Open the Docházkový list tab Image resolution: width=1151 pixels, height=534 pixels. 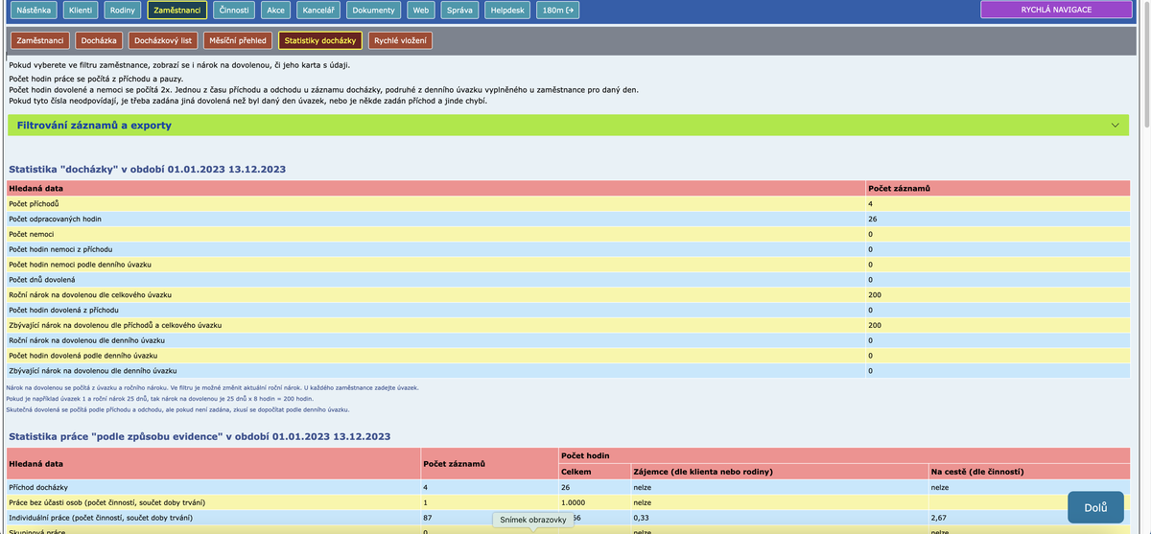[163, 40]
